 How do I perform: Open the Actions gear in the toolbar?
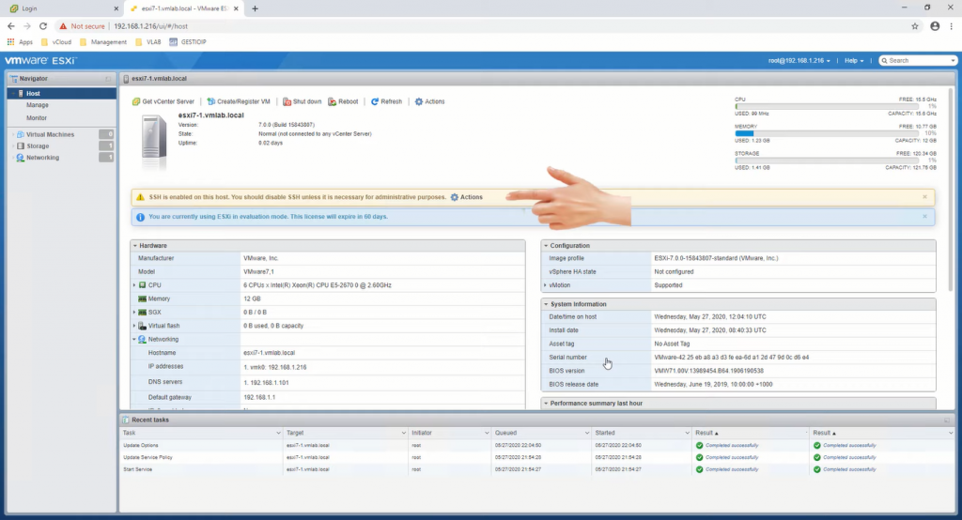(x=419, y=101)
